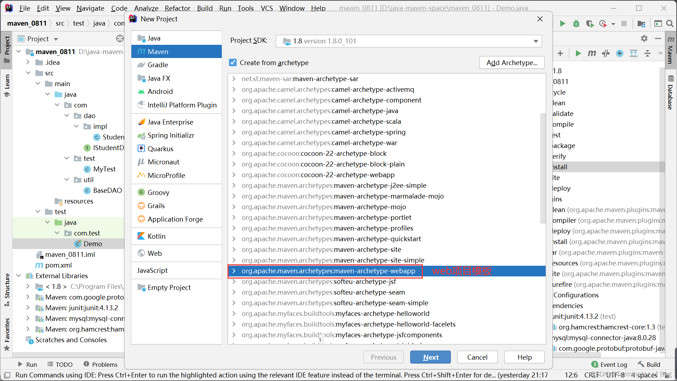
Task: Open the Project SDK dropdown
Action: click(409, 41)
